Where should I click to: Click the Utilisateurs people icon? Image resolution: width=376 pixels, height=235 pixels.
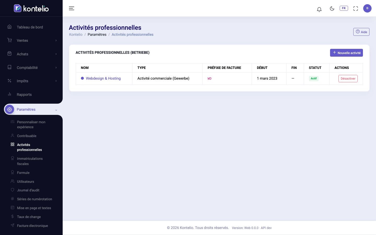[x=12, y=181]
